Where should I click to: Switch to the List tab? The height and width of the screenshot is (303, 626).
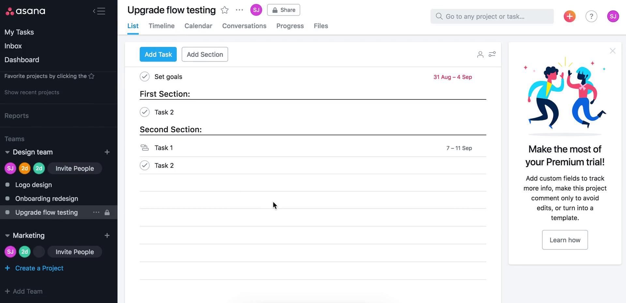133,26
